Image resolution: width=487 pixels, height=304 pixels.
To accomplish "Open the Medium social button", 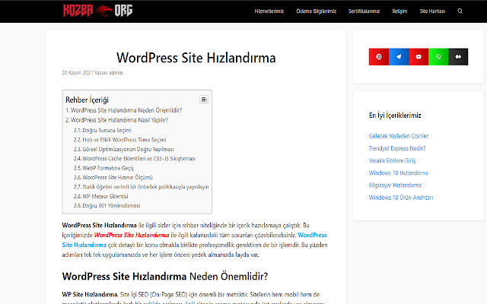I will tap(458, 57).
